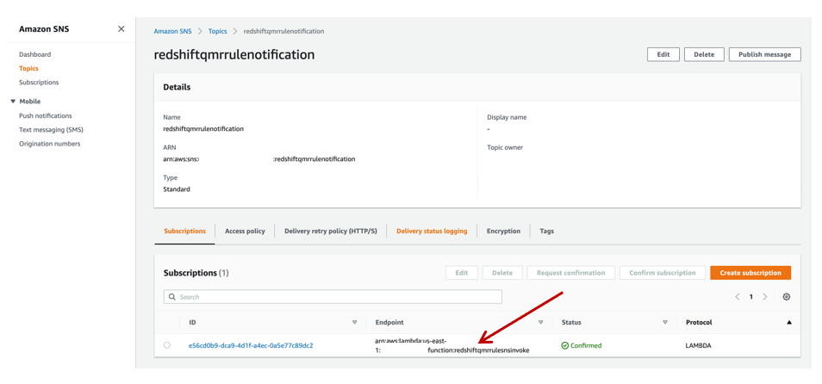
Task: Click the LAMBDA protocol cell
Action: pos(699,346)
